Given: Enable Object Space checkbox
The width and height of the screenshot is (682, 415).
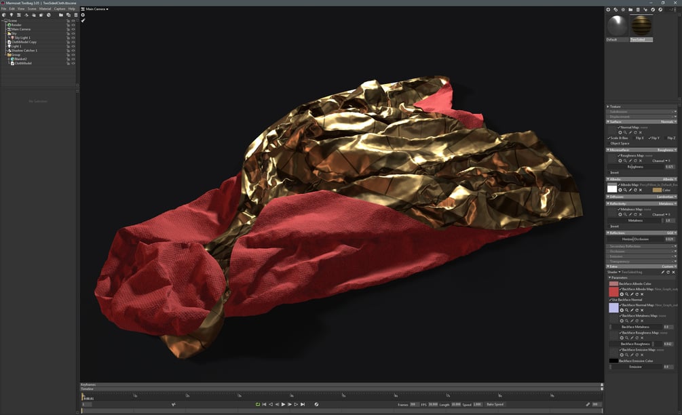Looking at the screenshot, I should (609, 143).
